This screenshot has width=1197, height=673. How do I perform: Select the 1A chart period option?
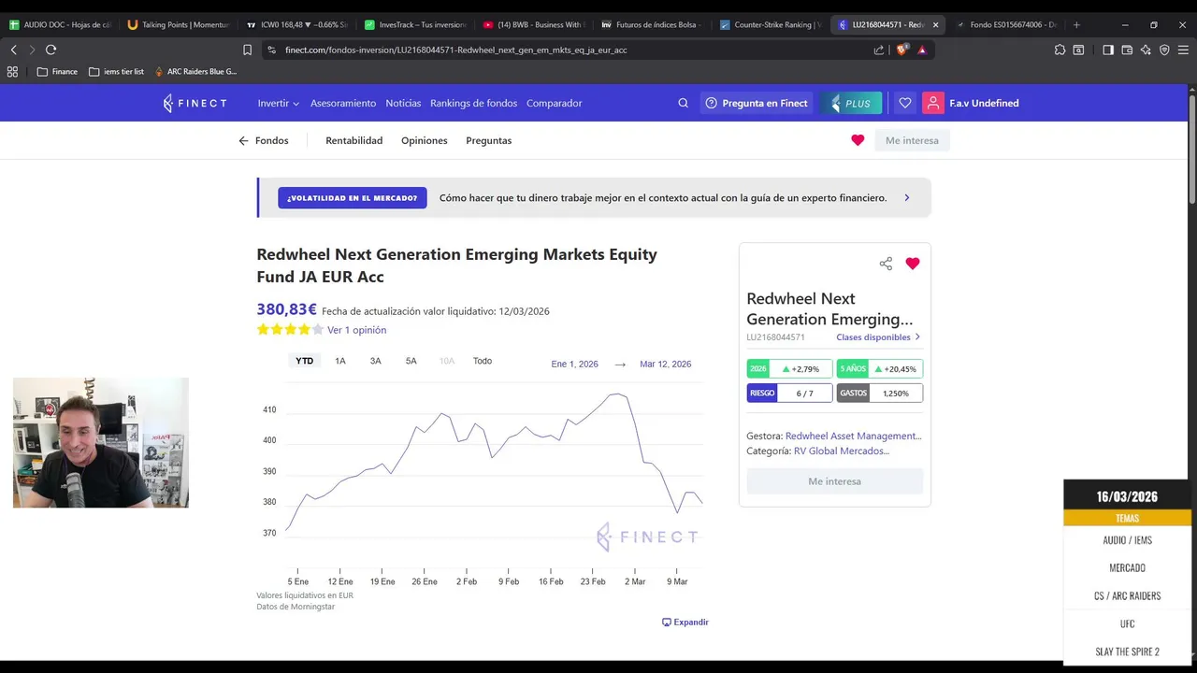340,361
